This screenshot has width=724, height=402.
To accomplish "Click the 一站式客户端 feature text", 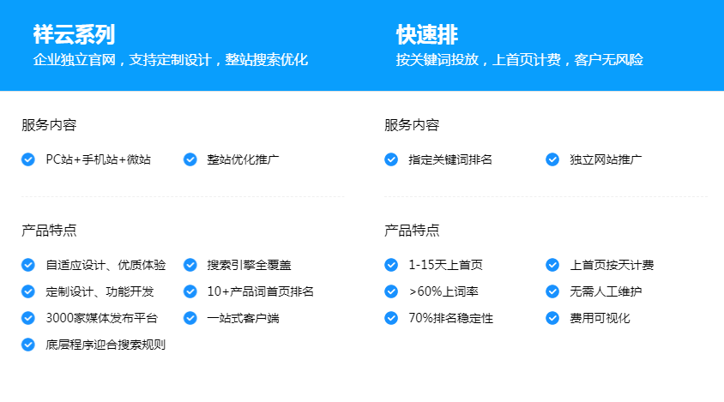I will tap(243, 318).
